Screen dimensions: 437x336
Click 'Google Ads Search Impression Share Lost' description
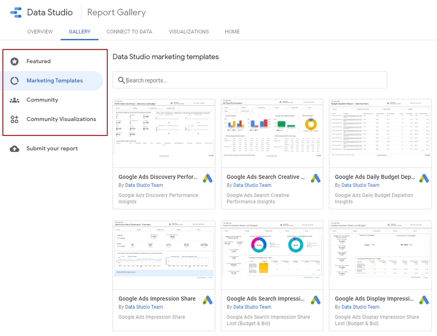point(268,320)
